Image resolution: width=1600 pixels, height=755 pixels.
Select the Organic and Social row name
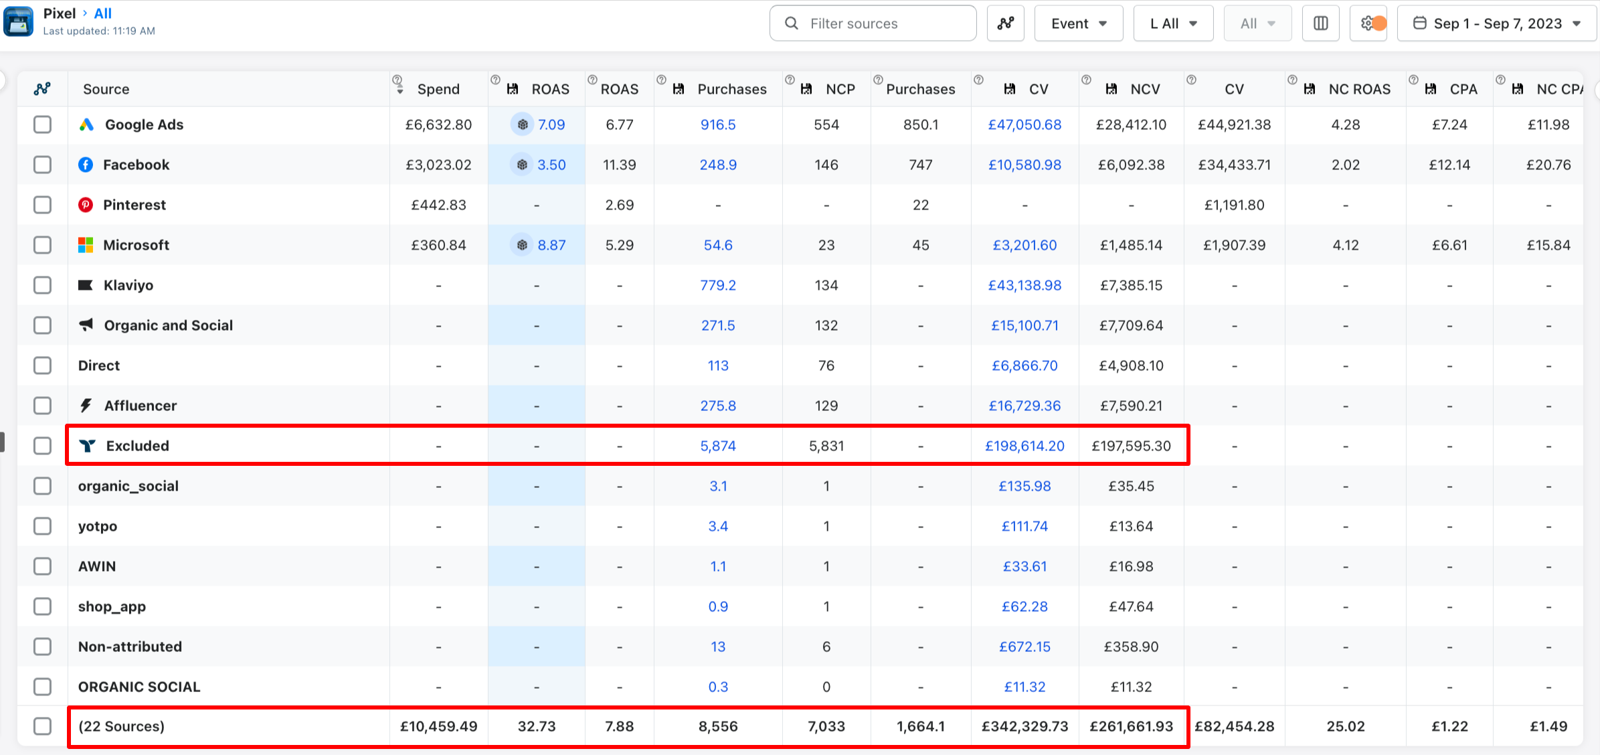168,325
